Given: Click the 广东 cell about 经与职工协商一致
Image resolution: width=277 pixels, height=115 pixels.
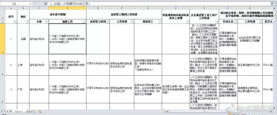Looking at the screenshot, I should [x=176, y=90].
